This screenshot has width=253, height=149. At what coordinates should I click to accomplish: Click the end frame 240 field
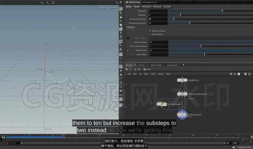point(235,143)
